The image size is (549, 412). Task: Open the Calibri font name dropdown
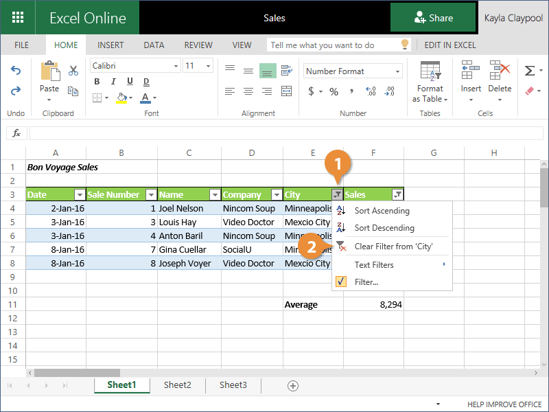175,66
